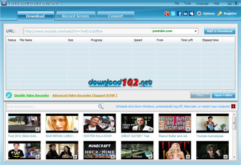Share via the Google Plus icon
The height and width of the screenshot is (165, 241).
[x=167, y=14]
